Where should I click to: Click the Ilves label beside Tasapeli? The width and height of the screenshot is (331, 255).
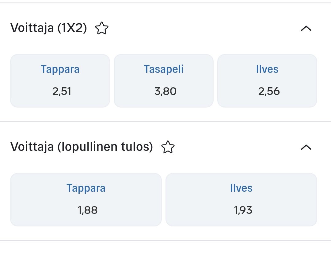tap(267, 69)
